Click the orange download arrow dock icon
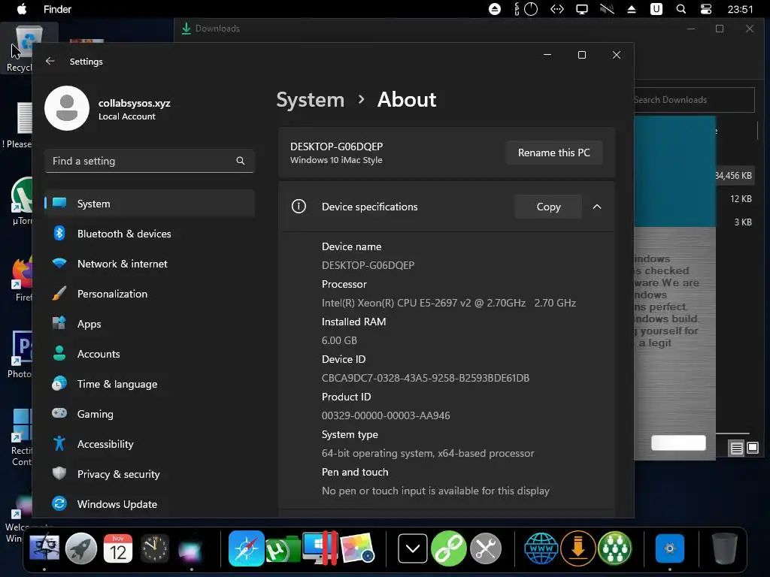The image size is (770, 577). [578, 548]
